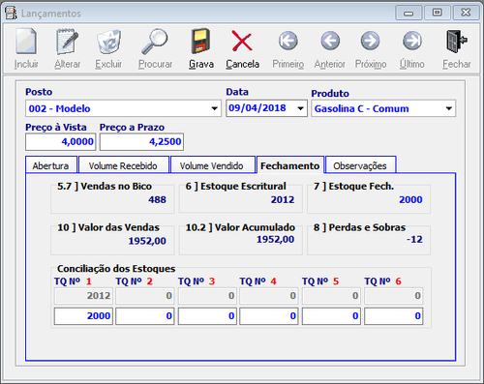
Task: Select the Alterar notepad pencil icon
Action: (67, 42)
